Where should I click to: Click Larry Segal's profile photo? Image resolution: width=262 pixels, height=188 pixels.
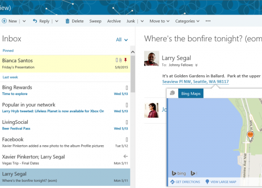pos(151,58)
